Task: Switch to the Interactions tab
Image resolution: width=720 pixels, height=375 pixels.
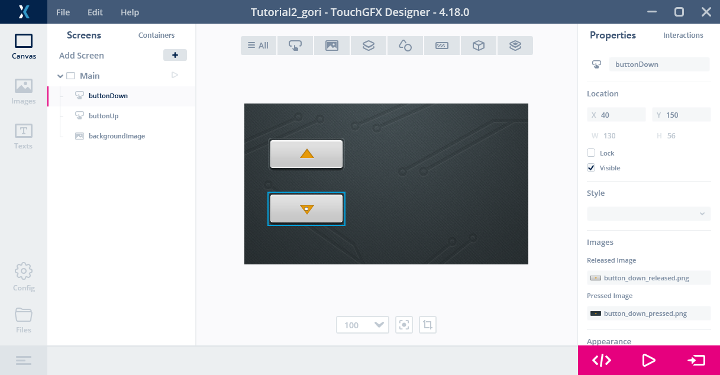Action: [x=683, y=35]
